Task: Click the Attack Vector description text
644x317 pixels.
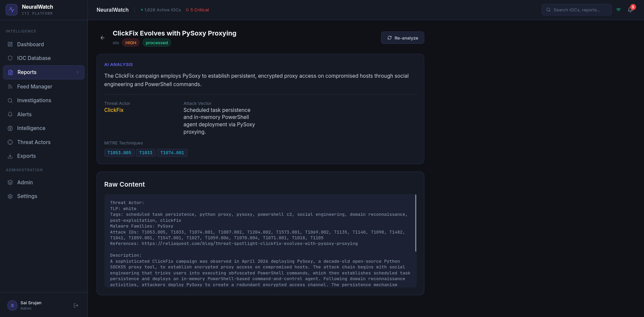Action: pyautogui.click(x=219, y=121)
